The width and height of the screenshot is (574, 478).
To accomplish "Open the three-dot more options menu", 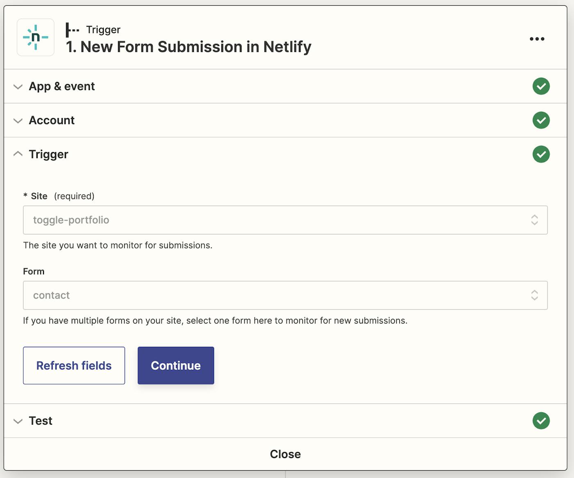I will (x=537, y=39).
